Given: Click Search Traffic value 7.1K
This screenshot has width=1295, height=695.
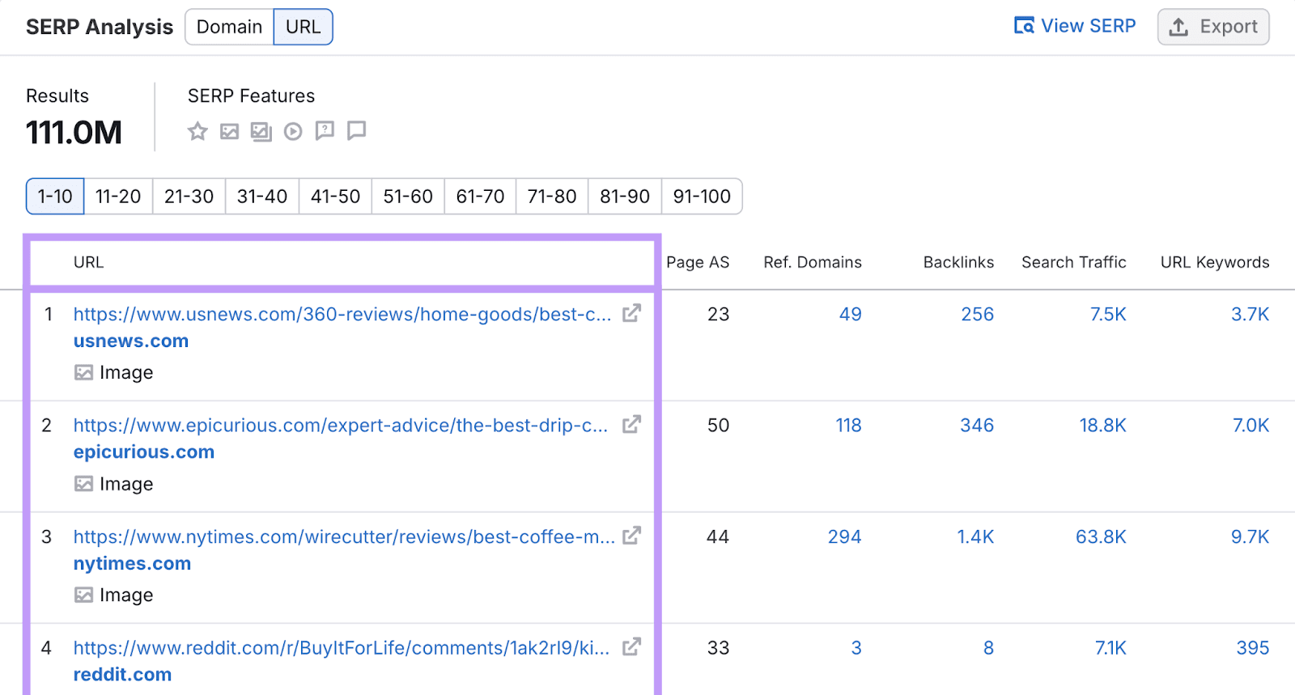Looking at the screenshot, I should point(1110,647).
